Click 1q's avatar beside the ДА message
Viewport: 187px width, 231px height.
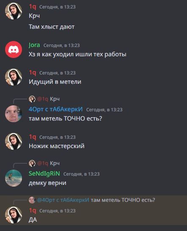pyautogui.click(x=14, y=215)
